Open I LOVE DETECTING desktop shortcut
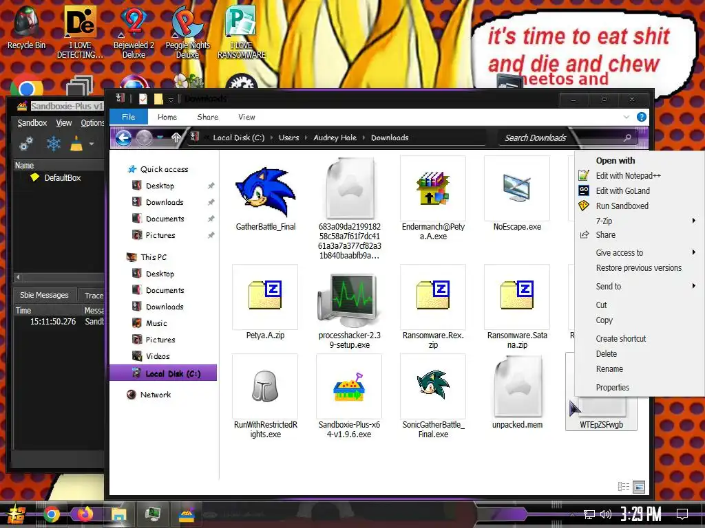 click(80, 32)
